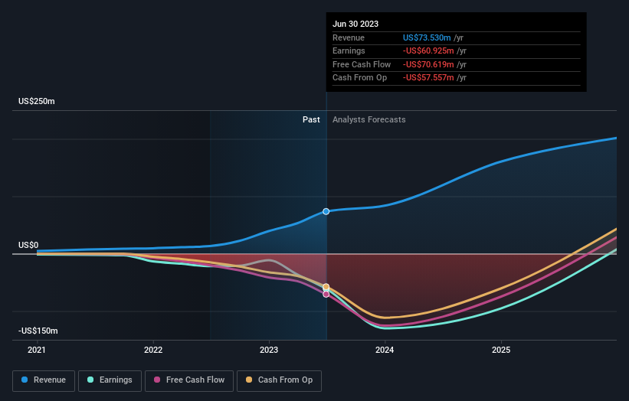The width and height of the screenshot is (629, 401).
Task: Click the 2025 axis label
Action: click(501, 350)
